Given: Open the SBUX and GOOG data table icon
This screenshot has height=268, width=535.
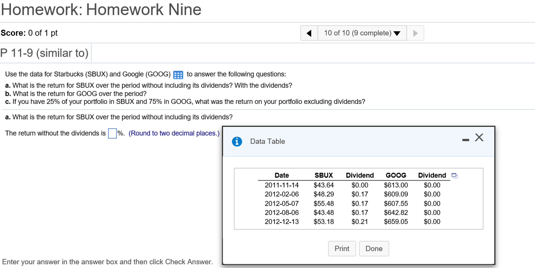Looking at the screenshot, I should pyautogui.click(x=178, y=75).
